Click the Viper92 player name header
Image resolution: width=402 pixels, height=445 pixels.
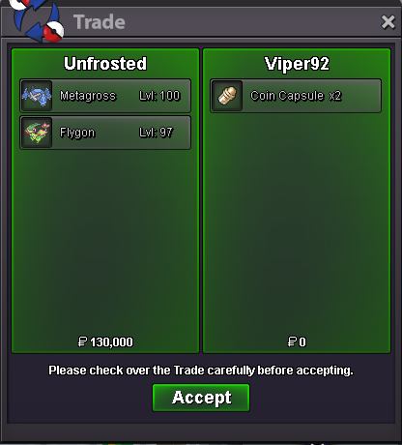pyautogui.click(x=297, y=64)
